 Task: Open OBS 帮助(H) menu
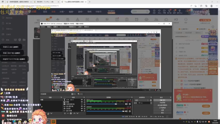click(87, 27)
